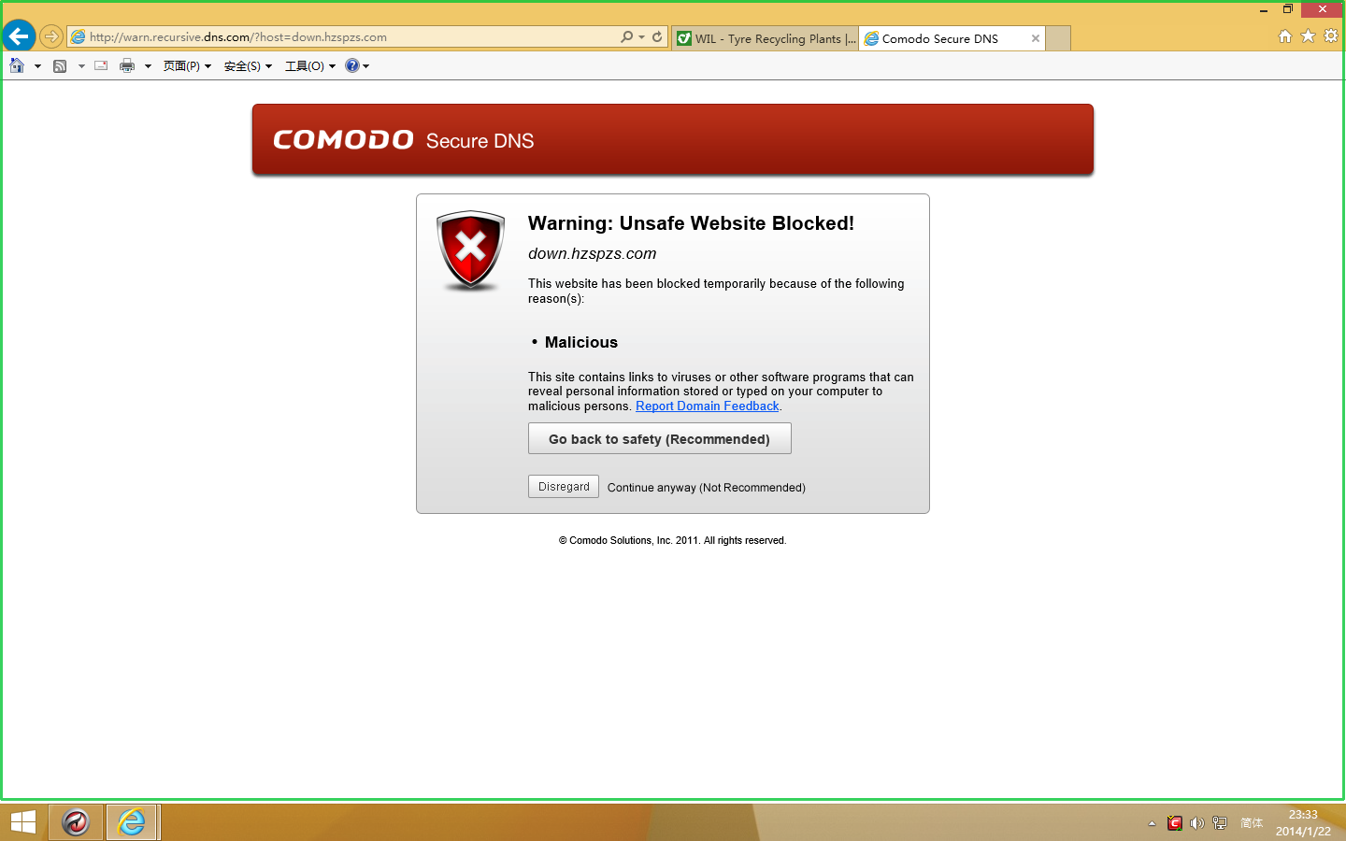This screenshot has width=1346, height=841.
Task: Open the Windows Start button
Action: [x=22, y=822]
